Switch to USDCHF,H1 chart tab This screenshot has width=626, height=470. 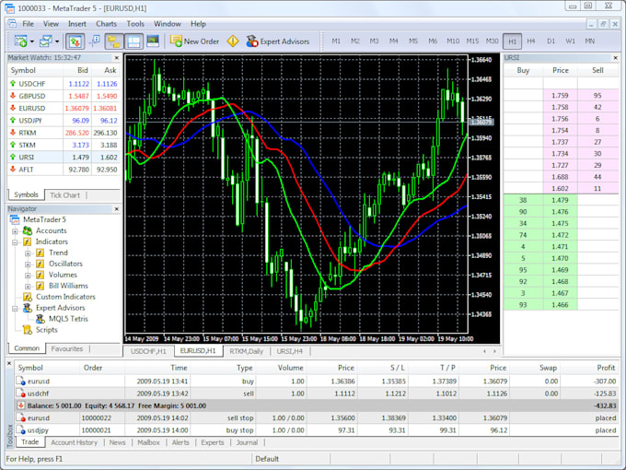[148, 351]
